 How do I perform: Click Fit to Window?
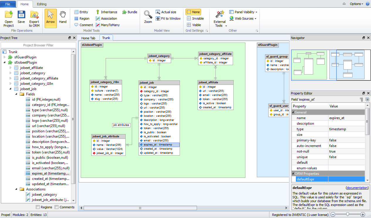tap(168, 18)
